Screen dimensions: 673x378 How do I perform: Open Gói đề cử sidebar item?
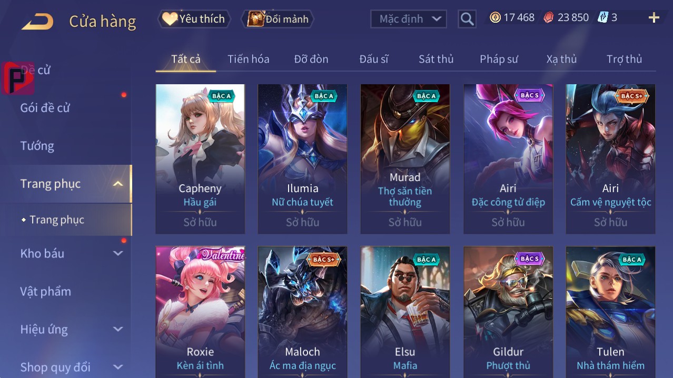click(45, 108)
